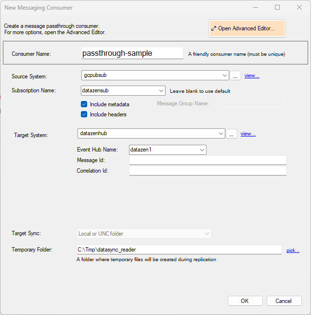This screenshot has width=311, height=315.
Task: Click the Temporary Folder path field
Action: click(179, 250)
